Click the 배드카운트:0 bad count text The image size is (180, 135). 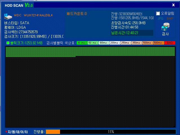[77, 14]
